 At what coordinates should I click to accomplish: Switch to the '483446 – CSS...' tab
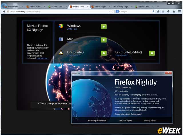click(57, 7)
